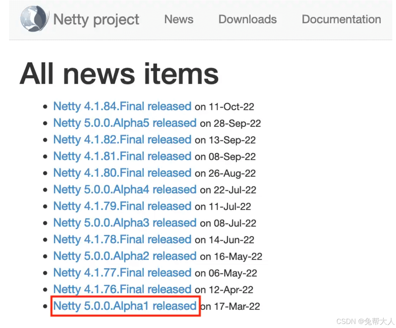Click the date text 'on 22-Jul-22'
The width and height of the screenshot is (396, 328).
point(228,190)
